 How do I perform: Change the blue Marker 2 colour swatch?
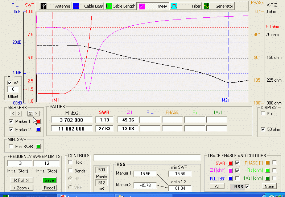pyautogui.click(x=38, y=130)
